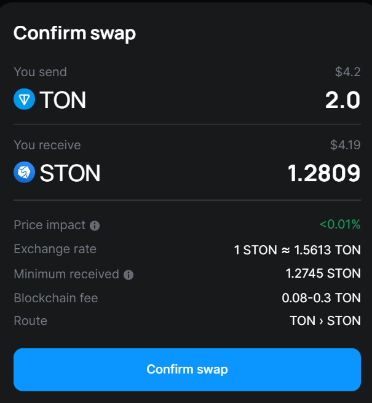Click the $4.2 send value
The width and height of the screenshot is (372, 403).
point(347,72)
